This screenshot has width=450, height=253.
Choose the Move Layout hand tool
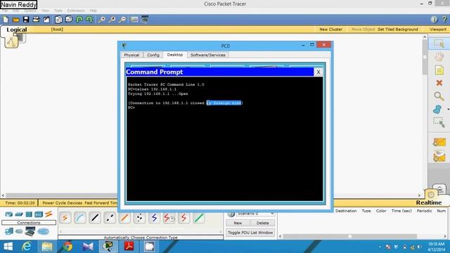tap(439, 56)
